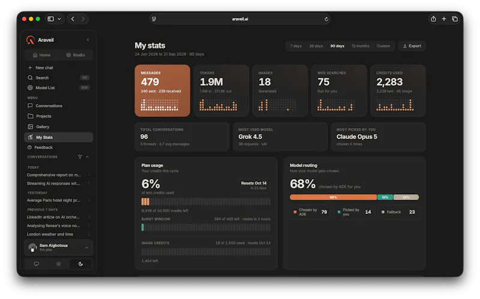The image size is (480, 299).
Task: Click the orange 68% routing bar segment
Action: [x=334, y=197]
